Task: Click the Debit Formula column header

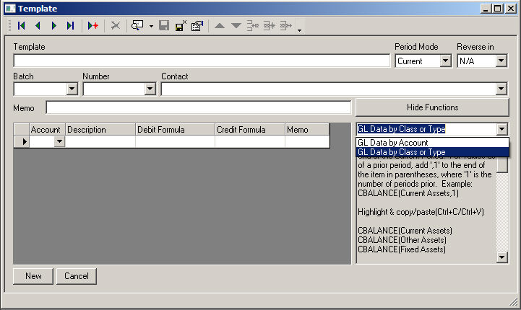Action: (175, 130)
